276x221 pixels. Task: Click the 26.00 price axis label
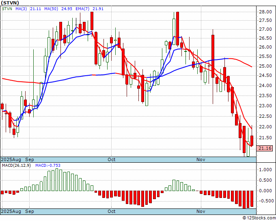click(265, 47)
